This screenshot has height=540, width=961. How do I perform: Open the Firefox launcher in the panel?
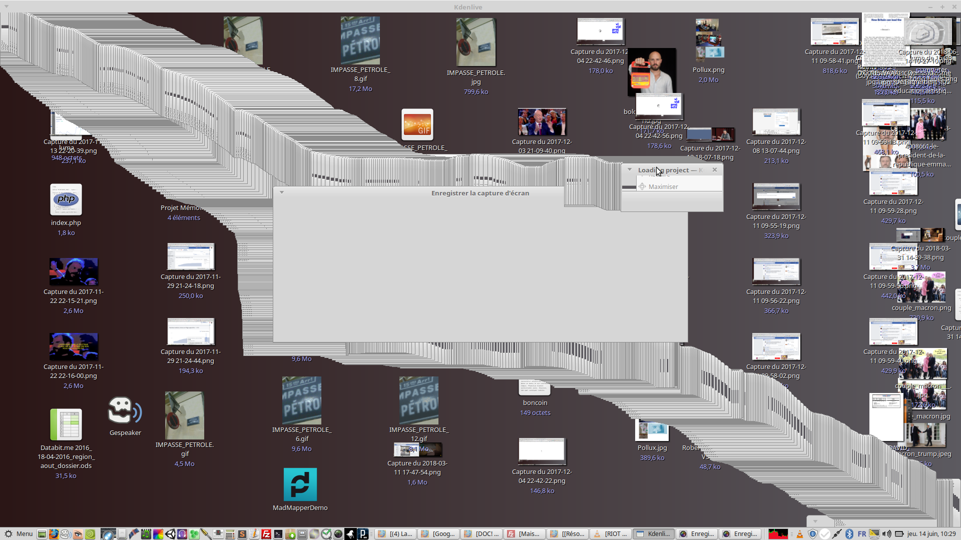[54, 534]
